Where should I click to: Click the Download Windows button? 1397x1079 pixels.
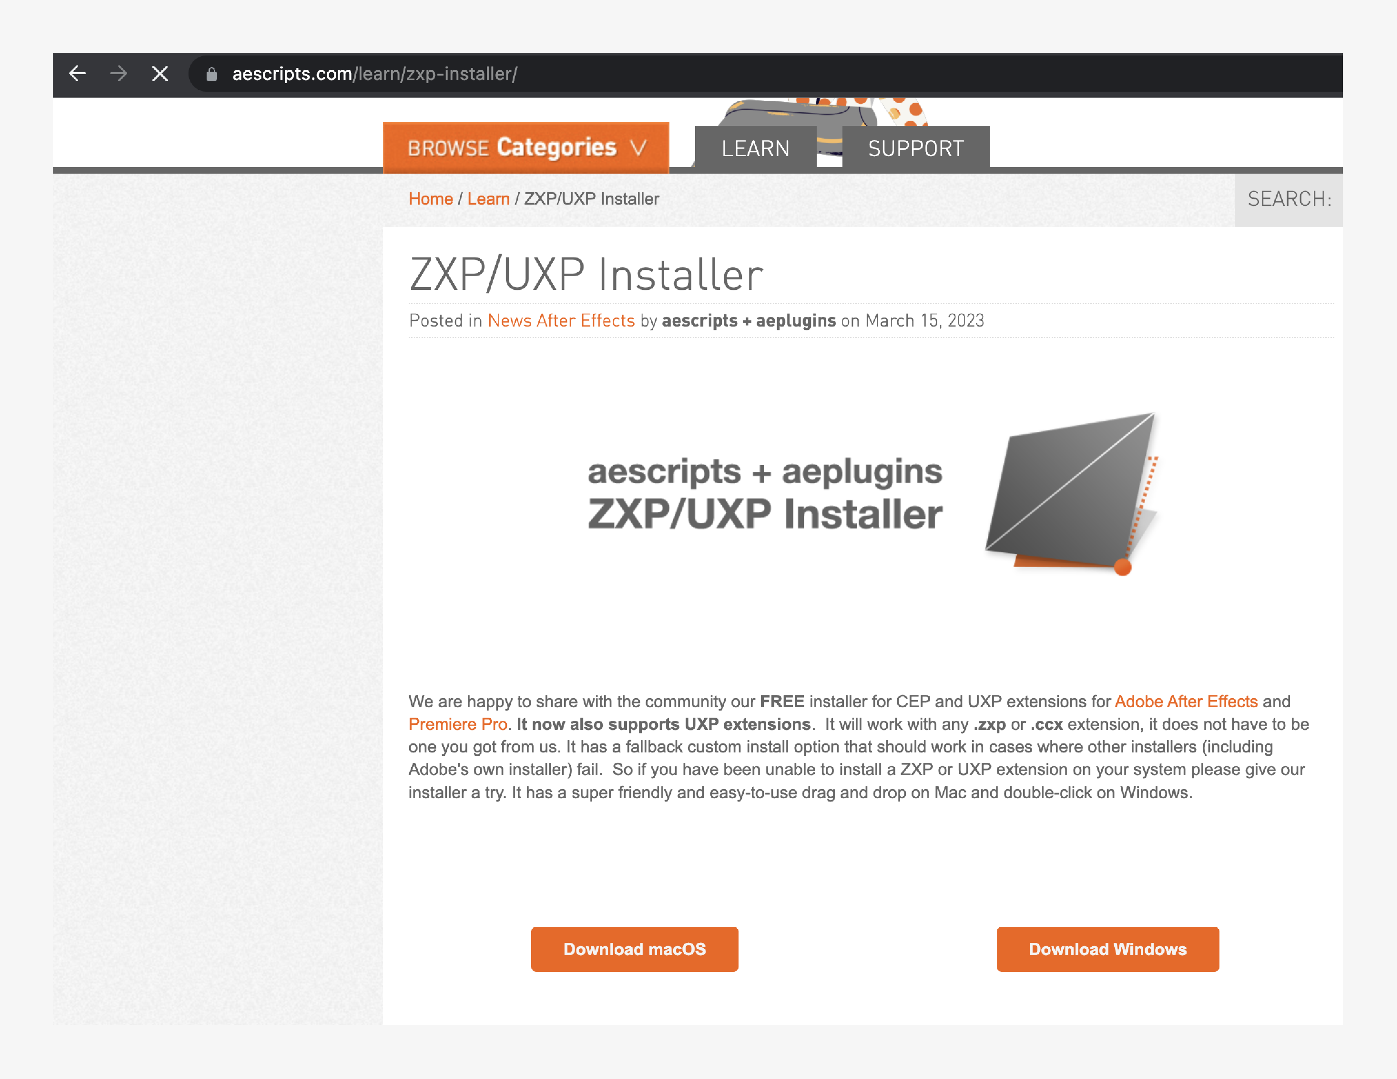[1107, 949]
